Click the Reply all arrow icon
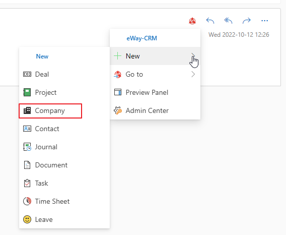Image resolution: width=286 pixels, height=235 pixels. [228, 21]
